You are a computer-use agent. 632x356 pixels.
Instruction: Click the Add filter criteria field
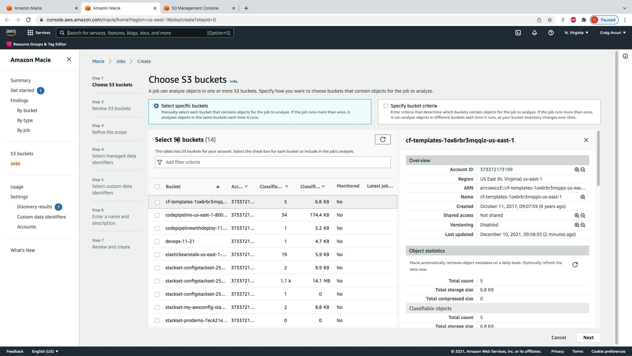point(276,162)
